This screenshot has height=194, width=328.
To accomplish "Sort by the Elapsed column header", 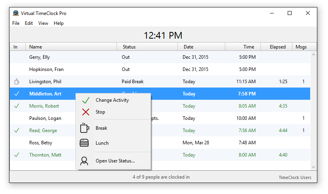I will point(276,47).
